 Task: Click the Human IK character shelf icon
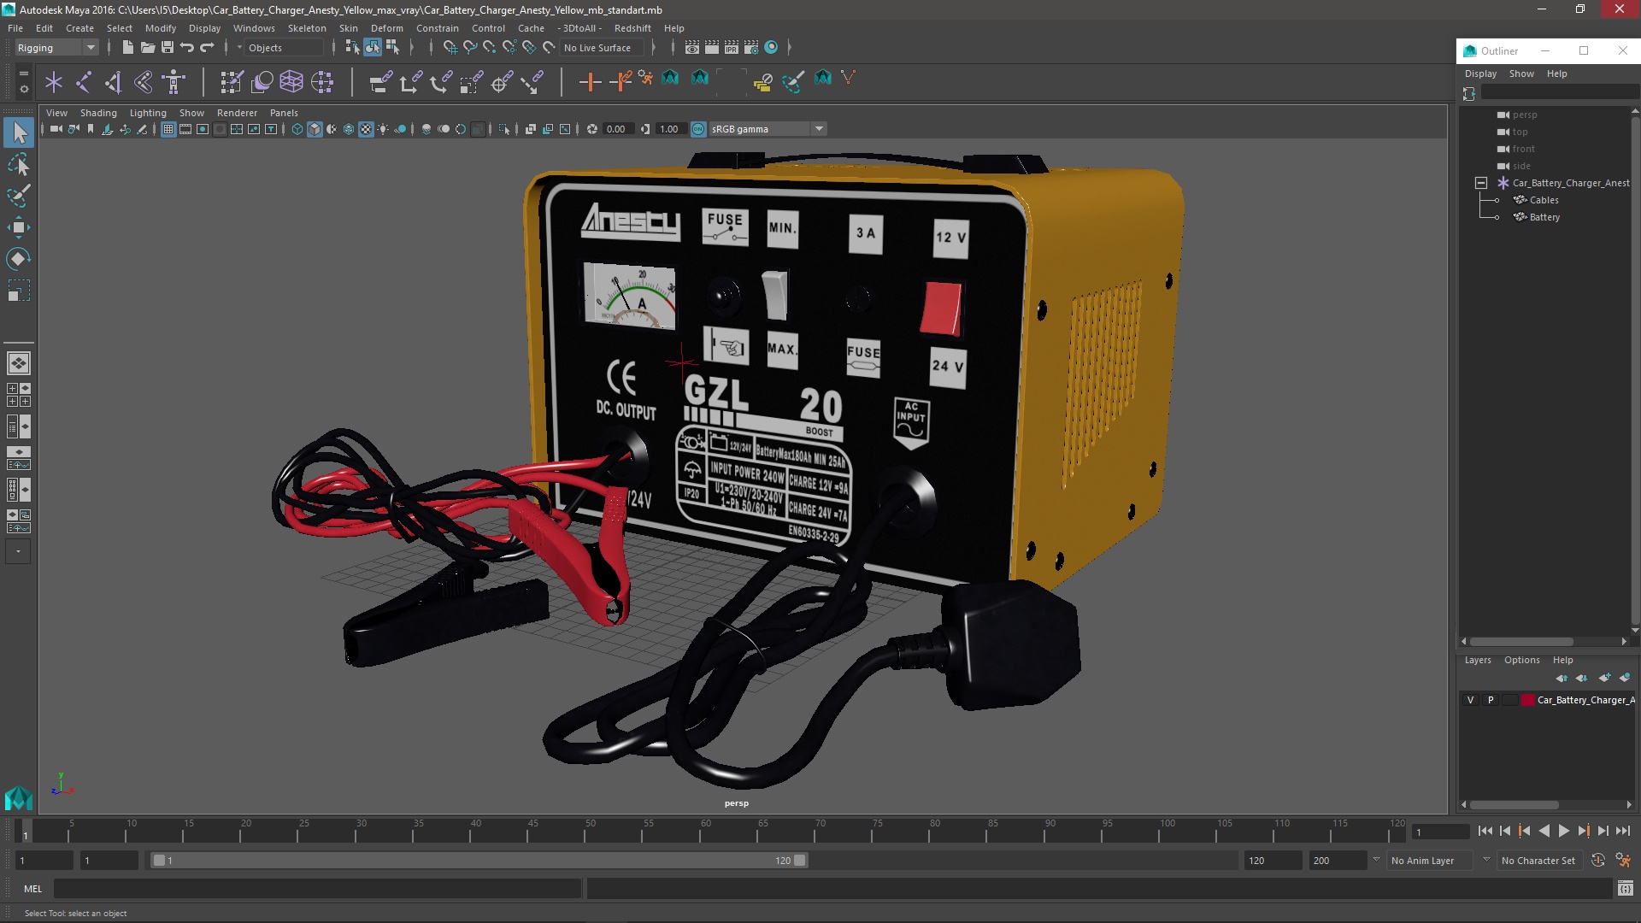pyautogui.click(x=174, y=82)
